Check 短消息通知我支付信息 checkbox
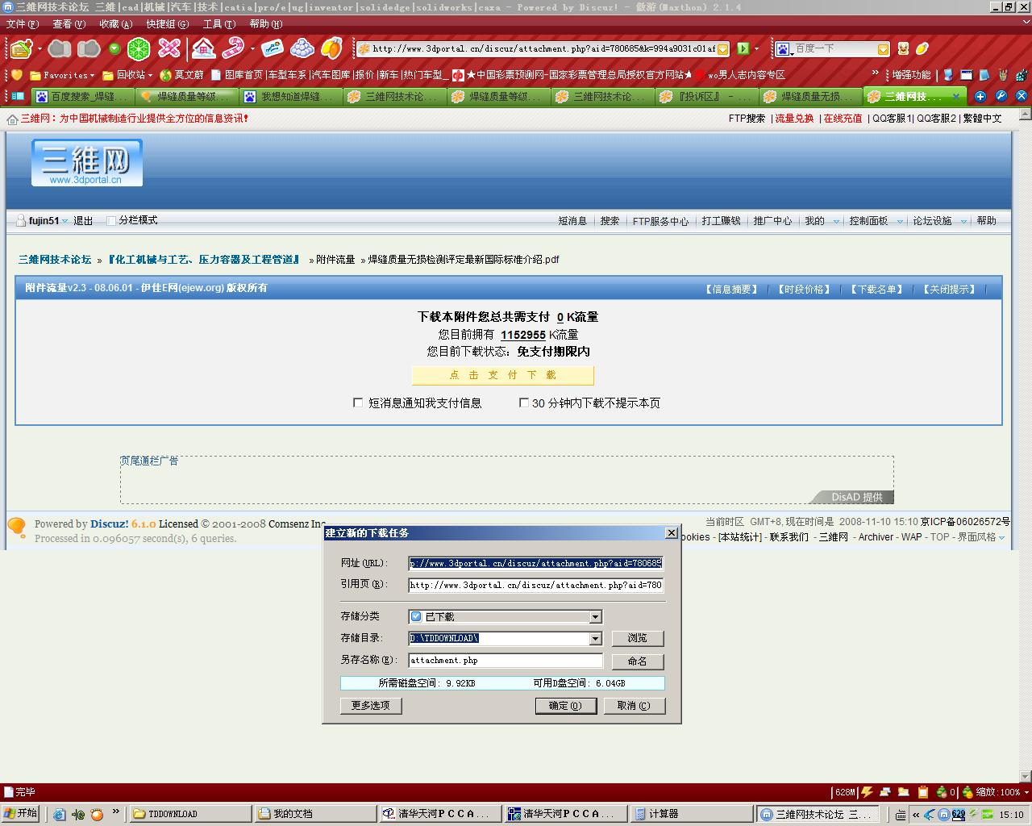1032x826 pixels. pyautogui.click(x=358, y=403)
